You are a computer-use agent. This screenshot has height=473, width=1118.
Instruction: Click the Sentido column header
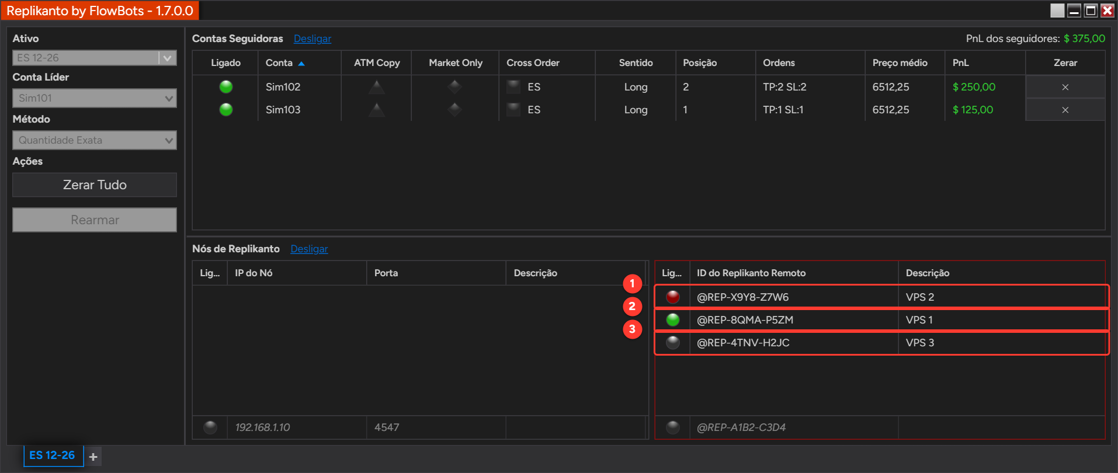(636, 62)
